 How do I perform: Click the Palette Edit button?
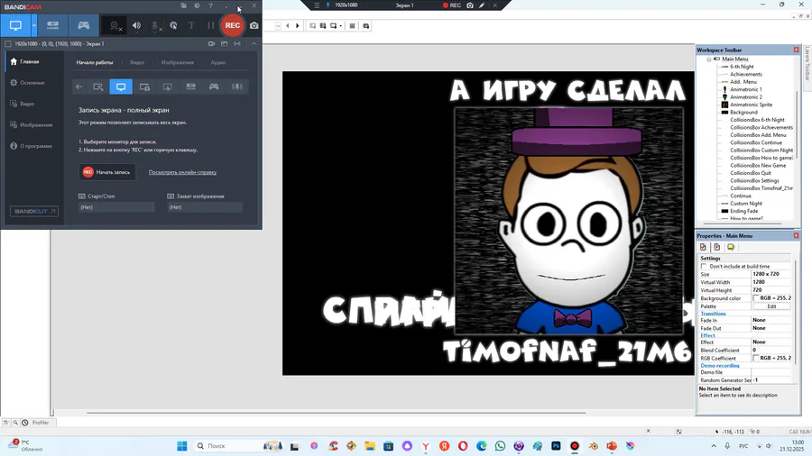pyautogui.click(x=771, y=306)
